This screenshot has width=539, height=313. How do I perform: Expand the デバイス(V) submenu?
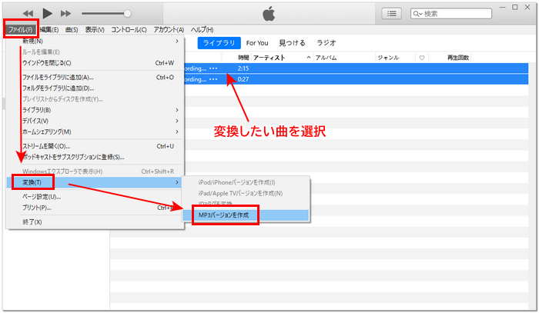click(x=95, y=121)
